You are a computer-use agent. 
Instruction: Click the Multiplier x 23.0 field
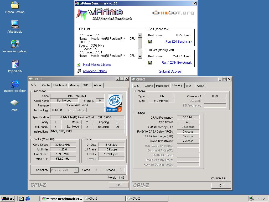[63, 149]
